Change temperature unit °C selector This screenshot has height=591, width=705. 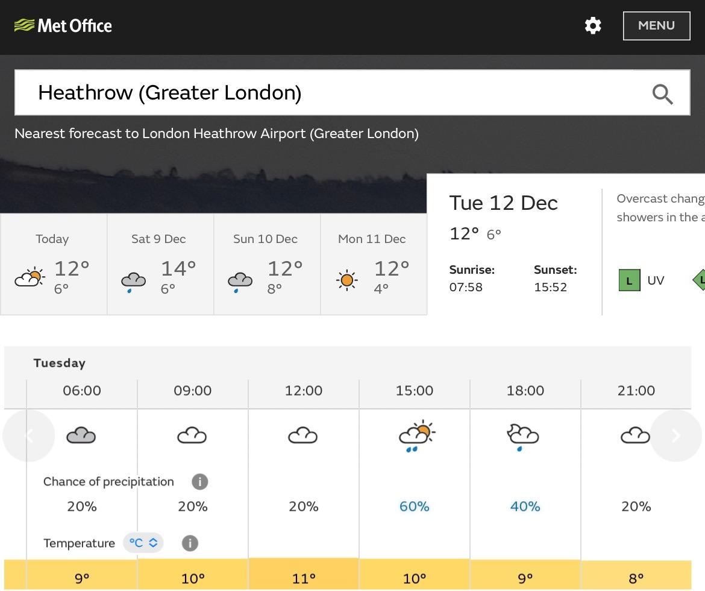tap(143, 543)
